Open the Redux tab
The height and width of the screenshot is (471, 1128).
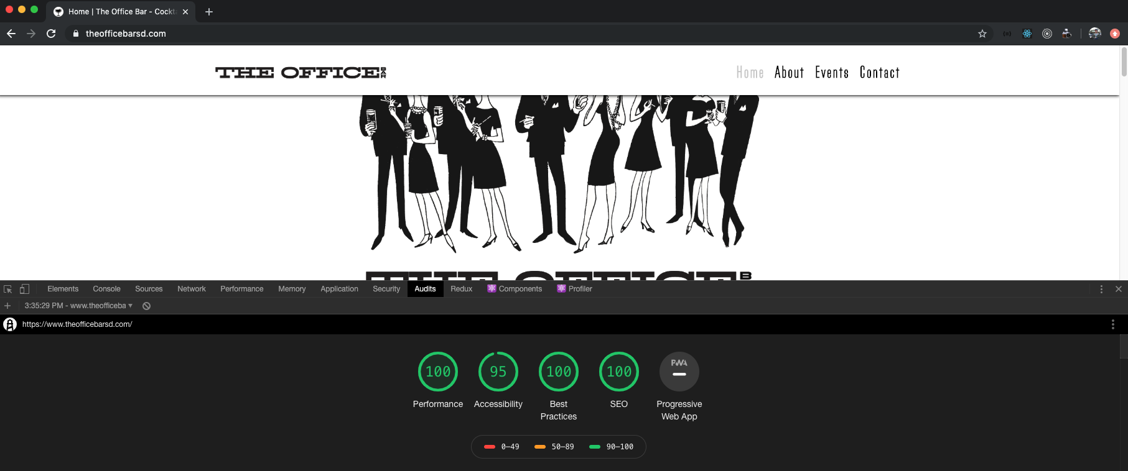462,289
